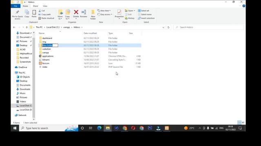Open Microsoft Edge from the taskbar
The width and height of the screenshot is (261, 146).
pyautogui.click(x=100, y=128)
